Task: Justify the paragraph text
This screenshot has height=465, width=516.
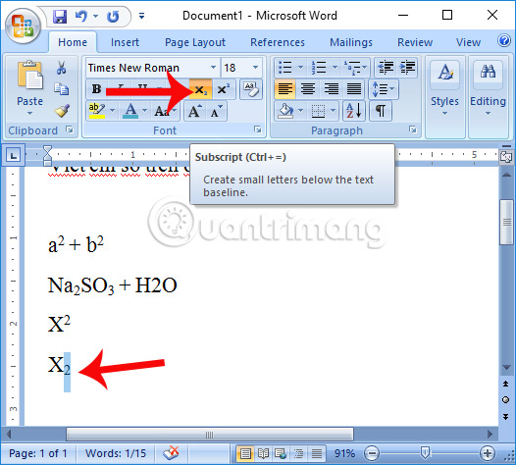Action: pyautogui.click(x=354, y=89)
